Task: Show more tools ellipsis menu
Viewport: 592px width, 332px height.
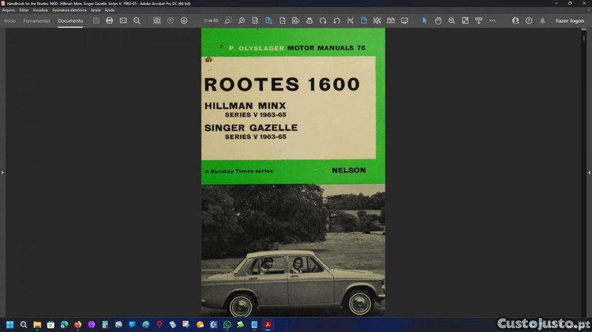Action: pyautogui.click(x=493, y=21)
